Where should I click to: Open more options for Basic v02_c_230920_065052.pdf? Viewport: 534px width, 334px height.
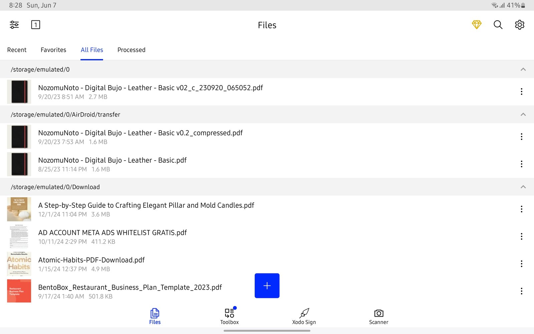point(521,92)
